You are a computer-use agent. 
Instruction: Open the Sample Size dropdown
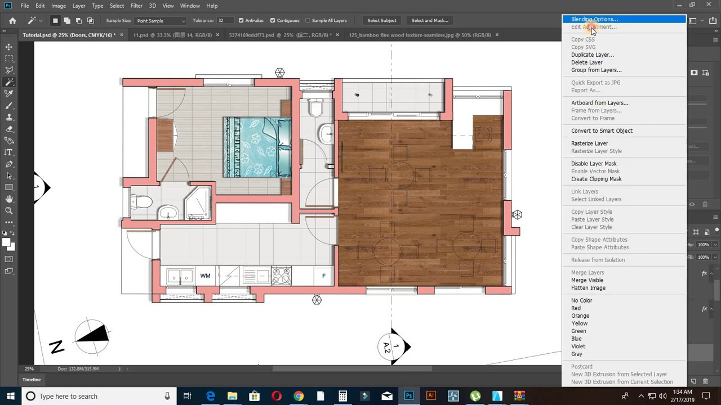pos(161,21)
